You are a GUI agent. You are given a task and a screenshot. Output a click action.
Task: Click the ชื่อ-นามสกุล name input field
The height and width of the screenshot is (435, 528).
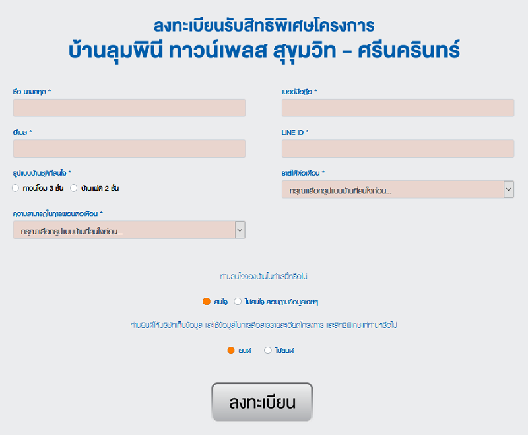coord(129,108)
